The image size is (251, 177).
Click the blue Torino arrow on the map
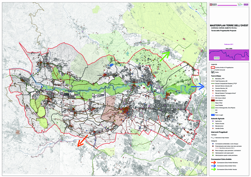[198, 86]
